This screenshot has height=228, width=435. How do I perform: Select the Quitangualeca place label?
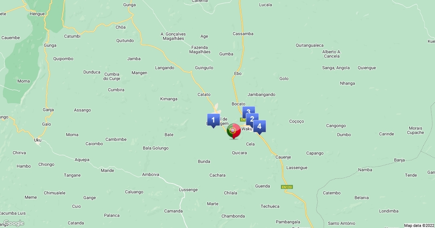pyautogui.click(x=310, y=45)
